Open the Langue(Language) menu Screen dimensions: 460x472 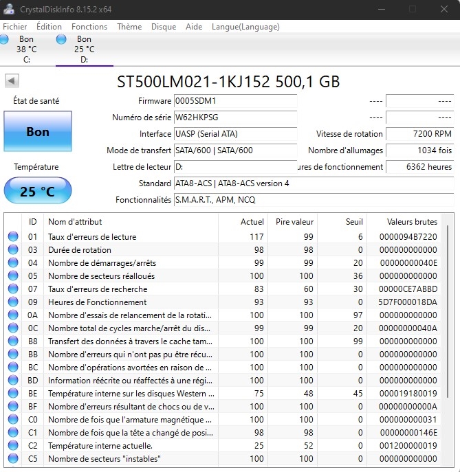245,27
